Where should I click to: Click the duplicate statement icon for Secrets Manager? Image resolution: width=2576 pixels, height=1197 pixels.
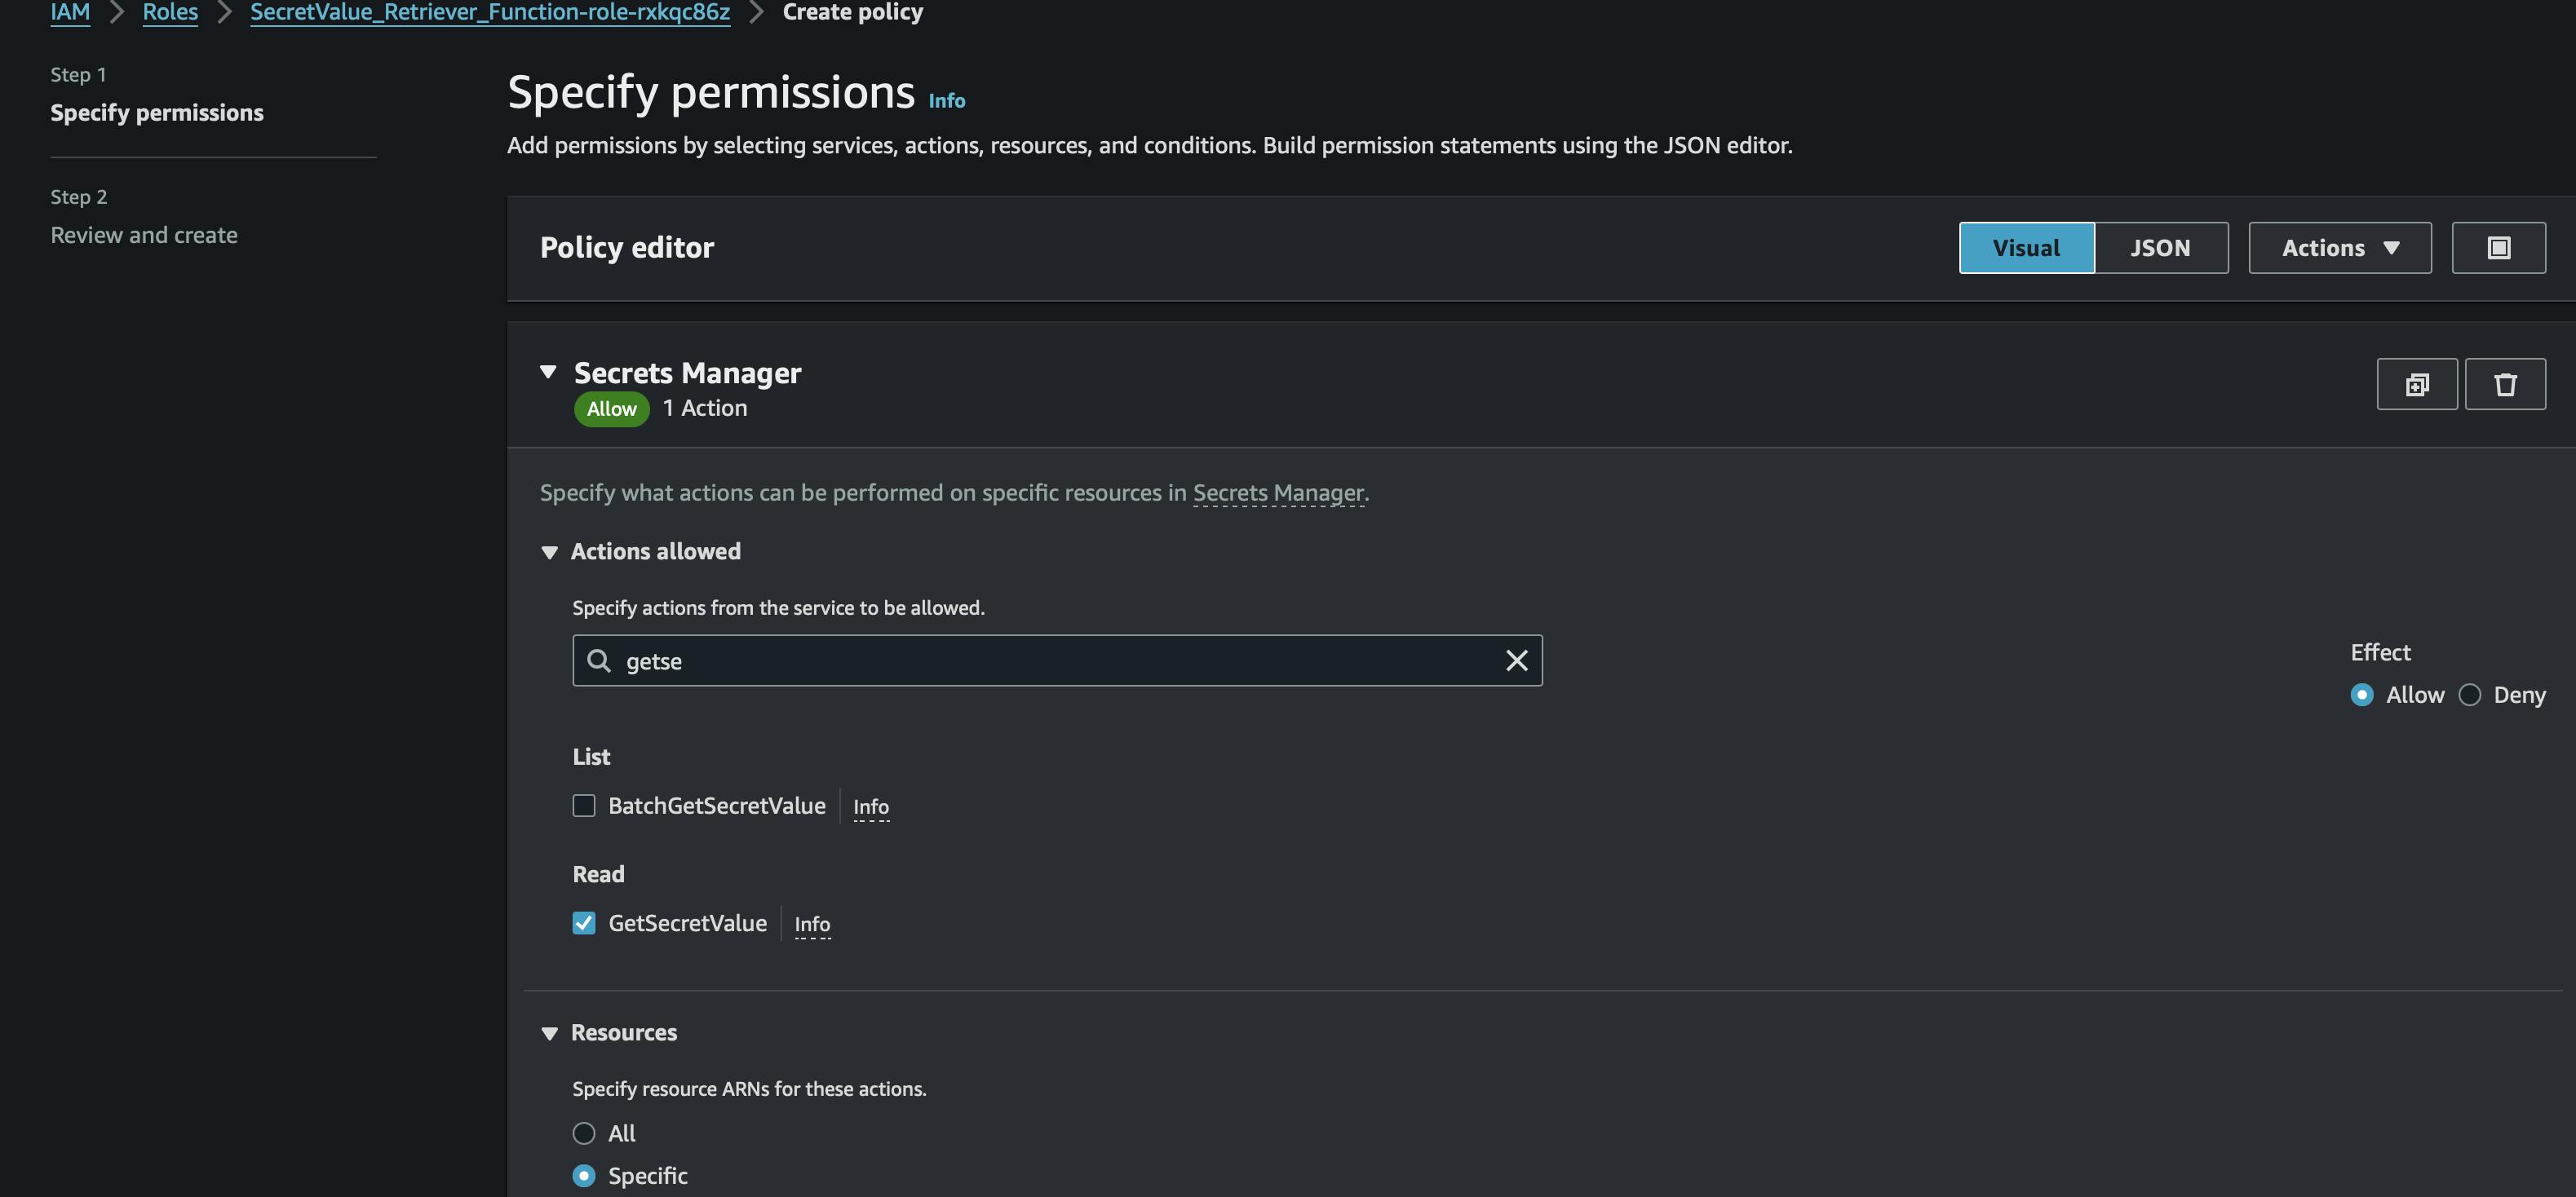[2416, 384]
